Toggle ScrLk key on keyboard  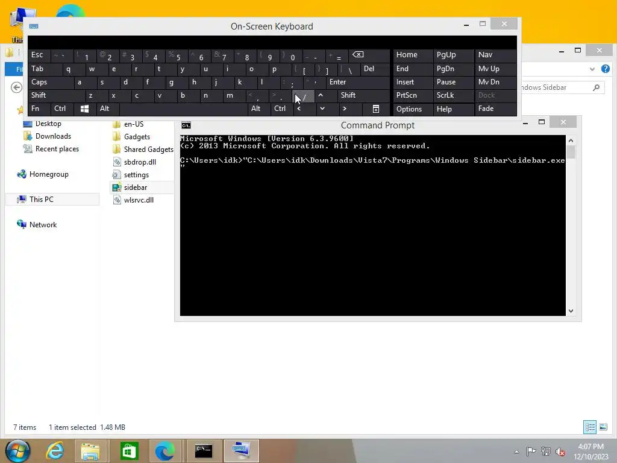tap(453, 95)
